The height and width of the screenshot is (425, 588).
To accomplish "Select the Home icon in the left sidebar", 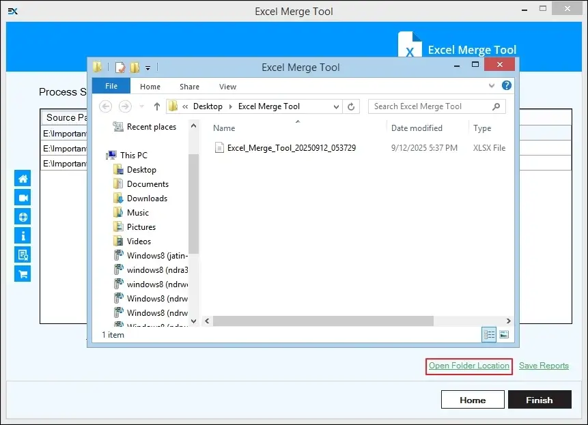I will tap(23, 177).
